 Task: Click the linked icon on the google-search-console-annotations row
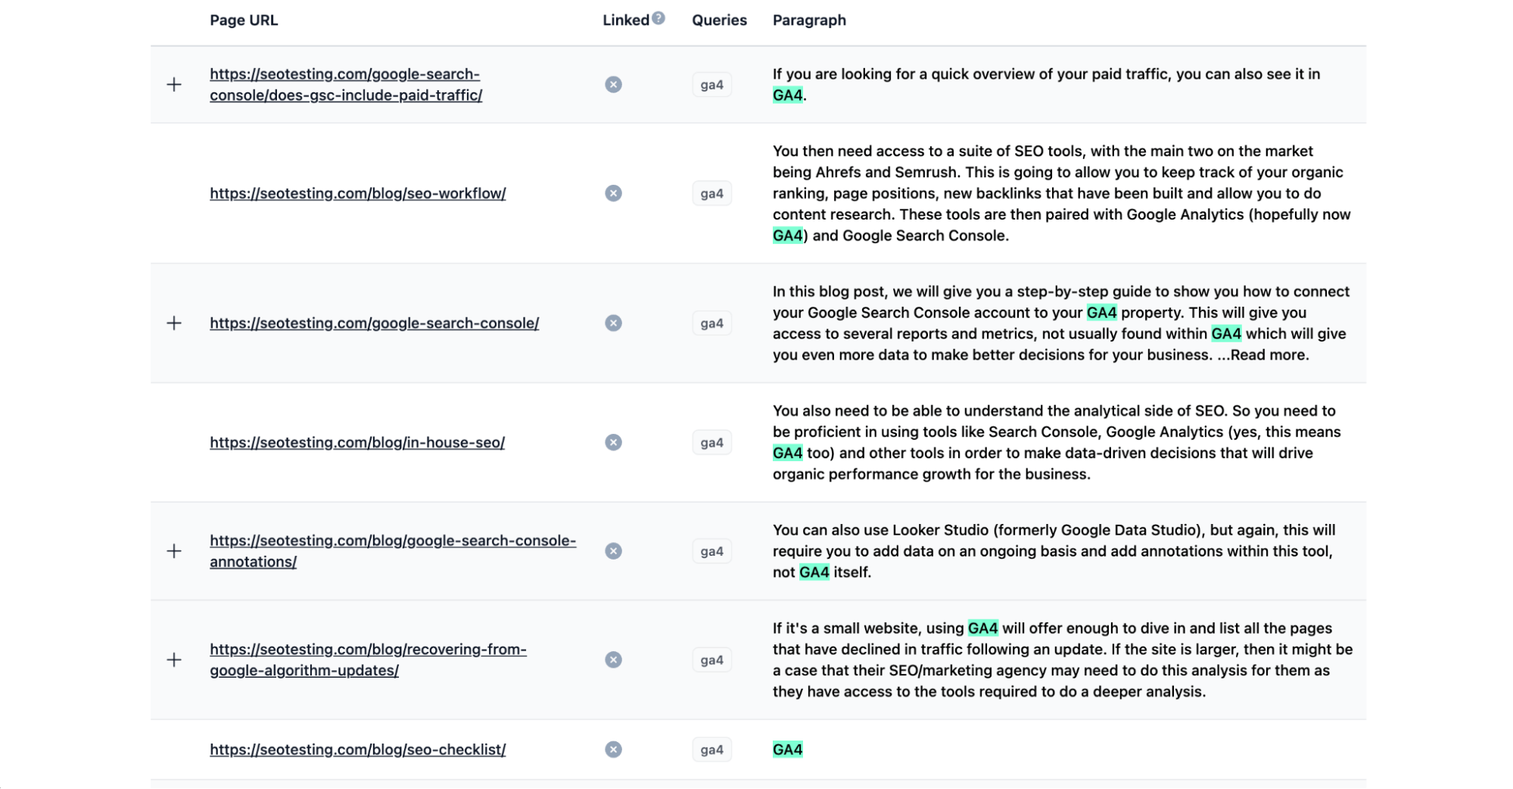coord(612,550)
